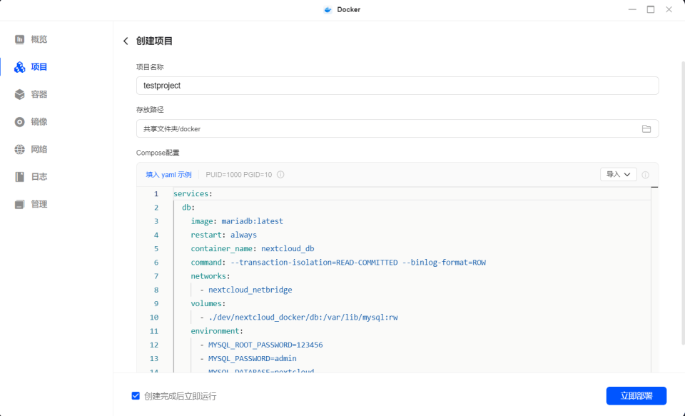Viewport: 685px width, 416px height.
Task: Click the Deploy Now (立即部署) button
Action: [636, 396]
